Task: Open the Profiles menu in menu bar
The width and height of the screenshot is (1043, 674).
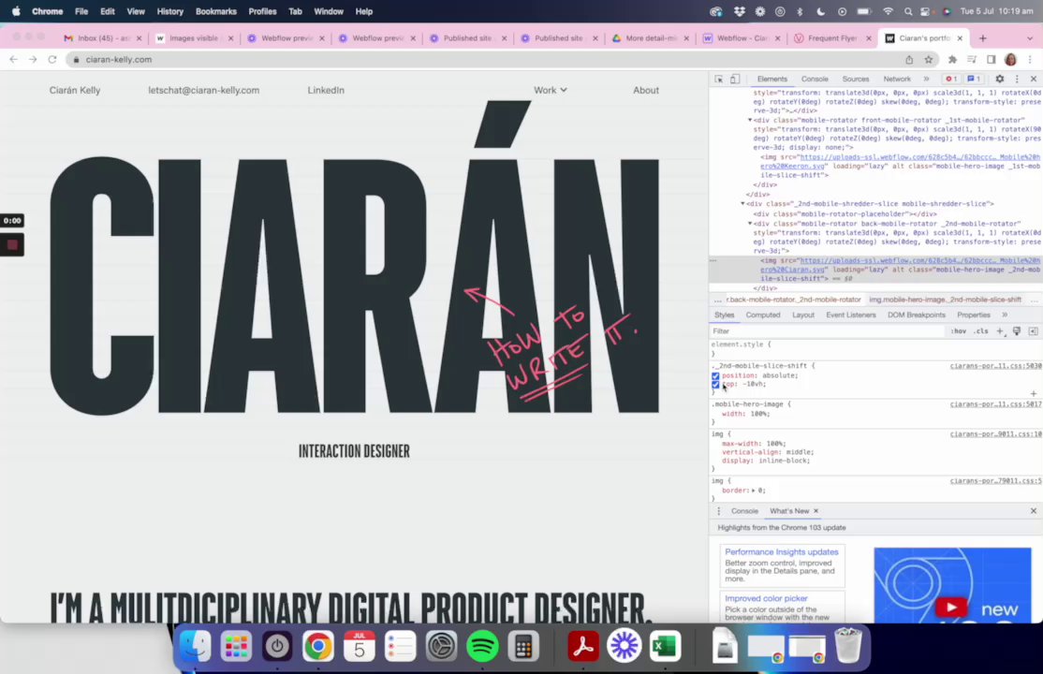Action: point(262,11)
